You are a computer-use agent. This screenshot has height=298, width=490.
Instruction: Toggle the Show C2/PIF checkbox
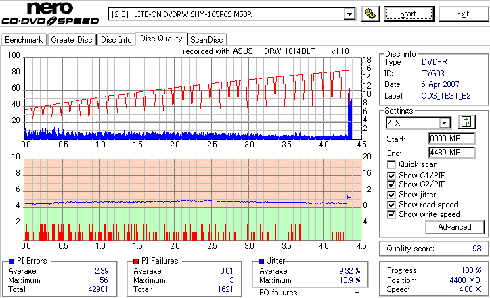391,184
